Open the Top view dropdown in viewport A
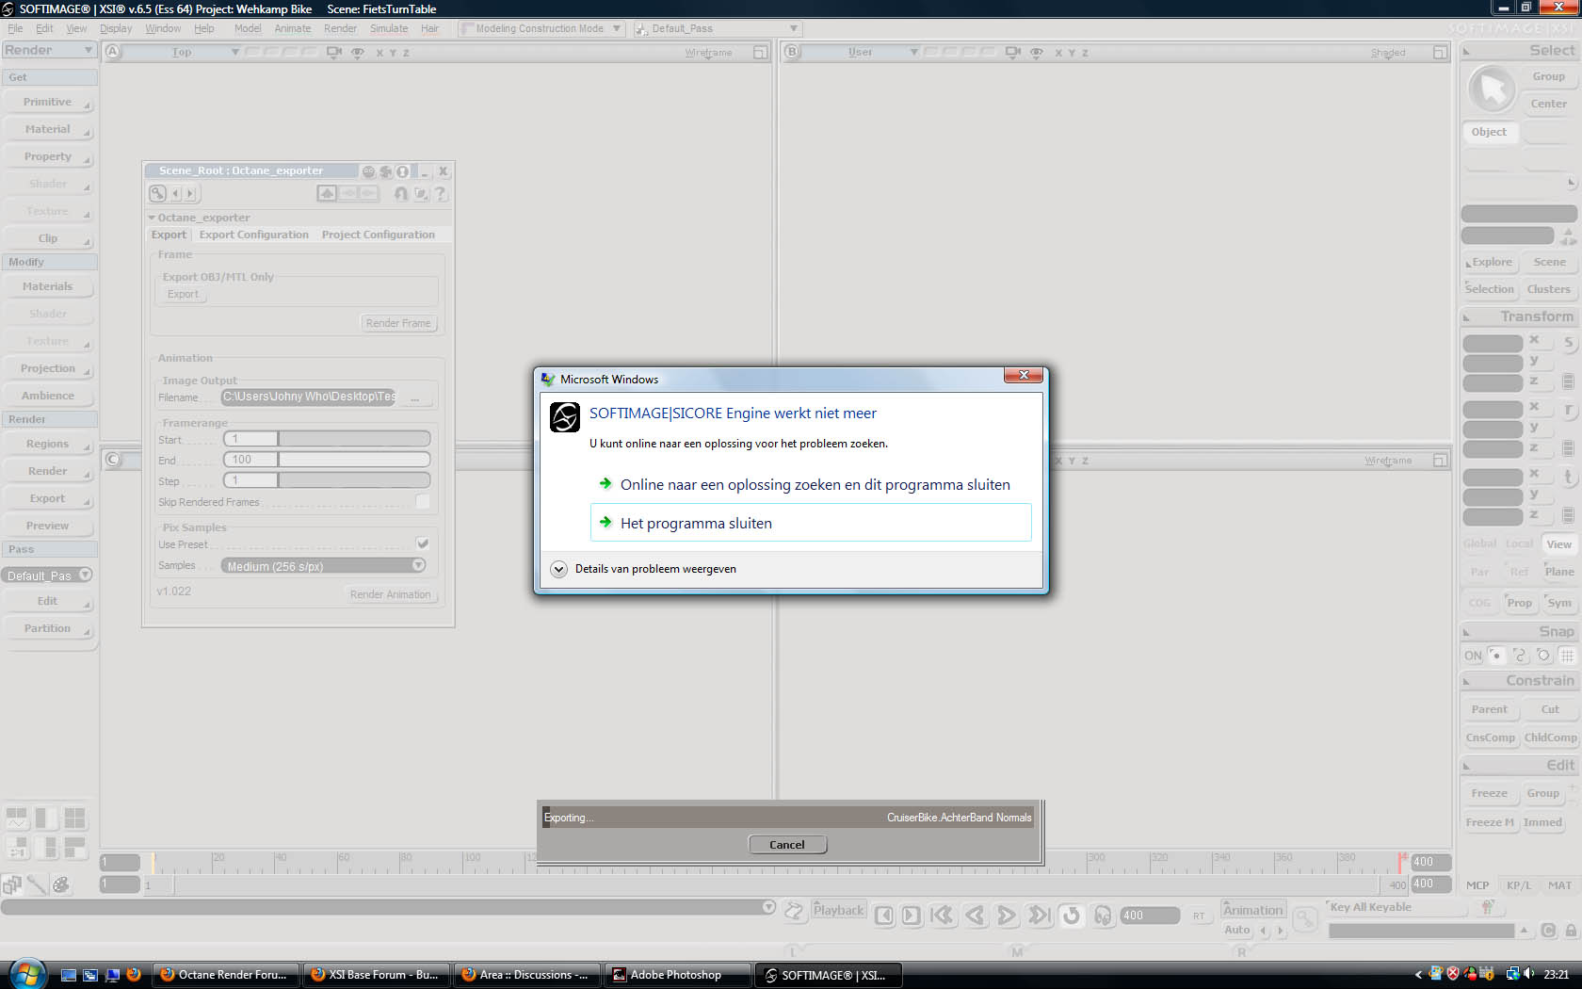Image resolution: width=1582 pixels, height=989 pixels. (x=182, y=52)
